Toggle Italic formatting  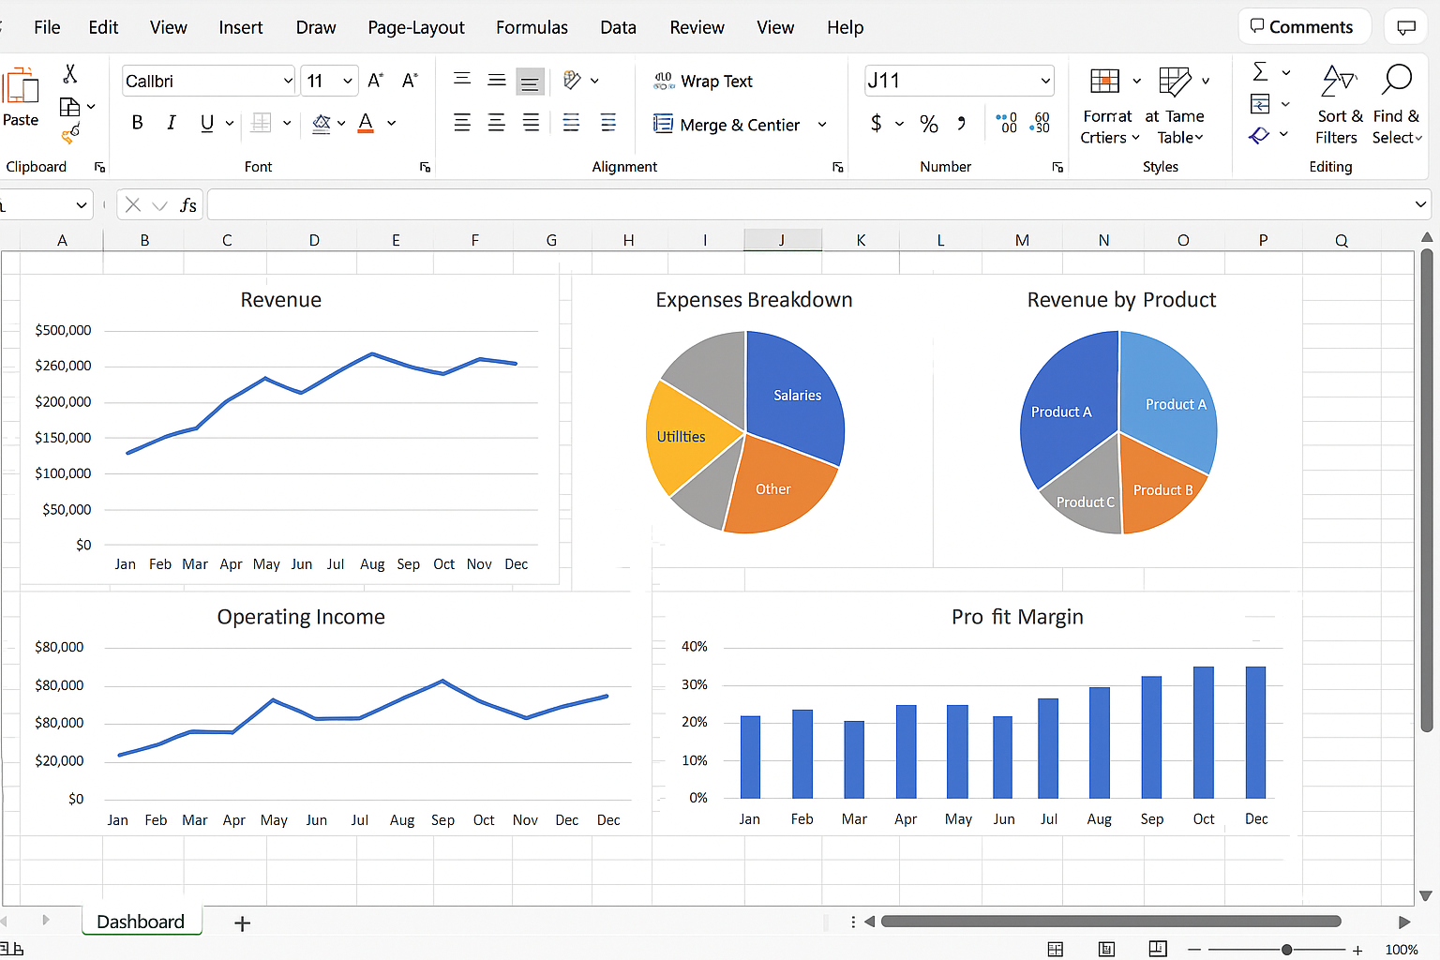click(171, 123)
